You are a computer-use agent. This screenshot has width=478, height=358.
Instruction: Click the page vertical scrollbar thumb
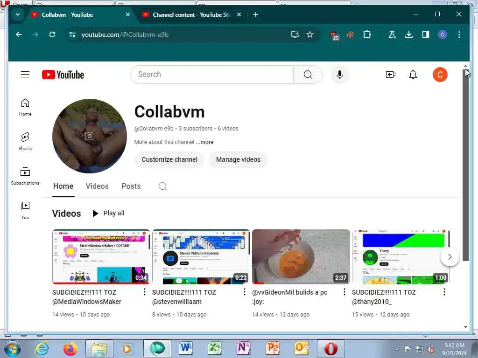[x=465, y=165]
